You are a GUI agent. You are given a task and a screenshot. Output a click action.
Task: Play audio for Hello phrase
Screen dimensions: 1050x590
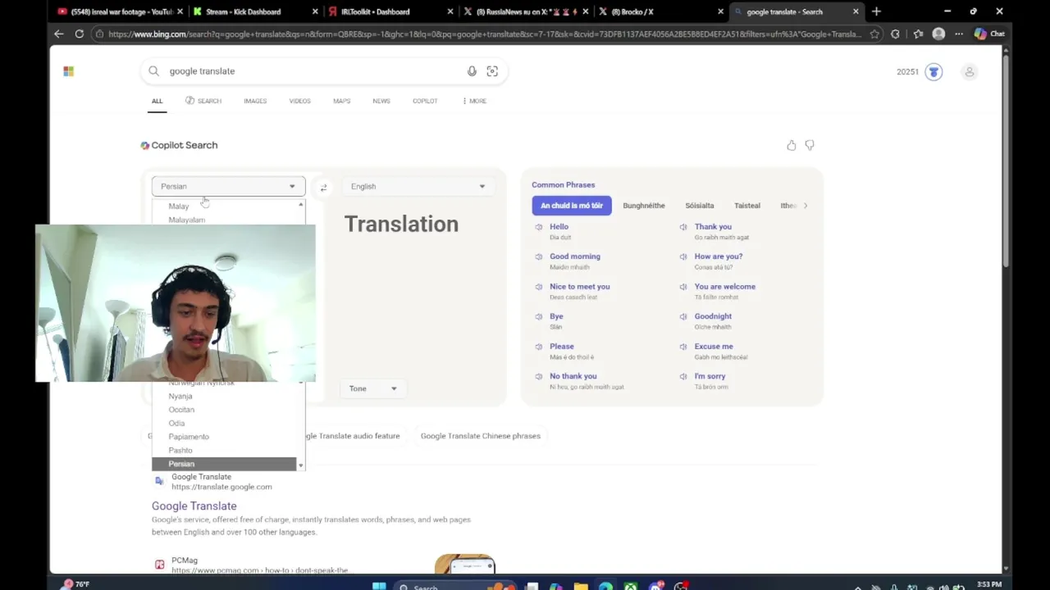pos(539,227)
